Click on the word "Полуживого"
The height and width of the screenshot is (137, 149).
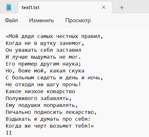[x=21, y=98]
